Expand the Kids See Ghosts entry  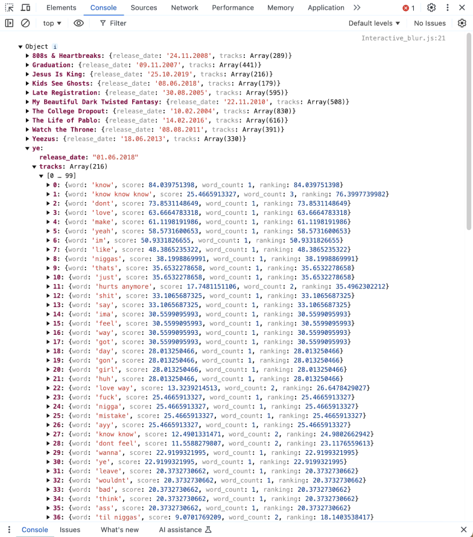click(27, 83)
